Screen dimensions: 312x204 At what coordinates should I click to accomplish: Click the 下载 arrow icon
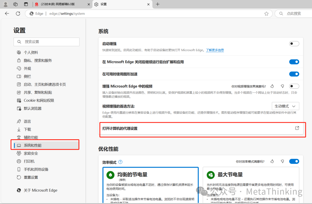[x=19, y=129]
